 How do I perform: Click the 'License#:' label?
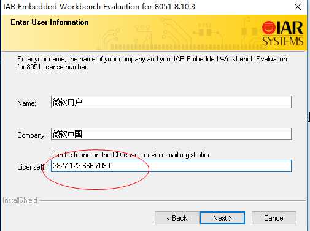(31, 167)
